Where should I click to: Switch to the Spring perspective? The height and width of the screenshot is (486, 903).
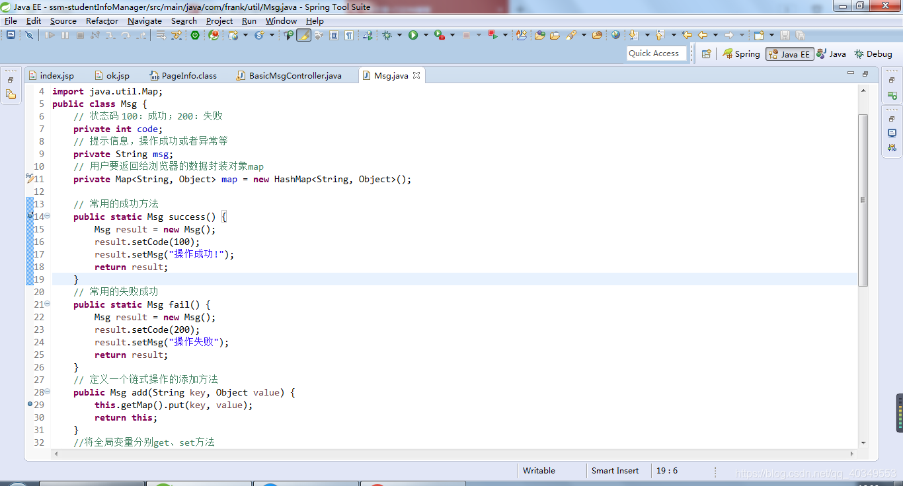point(741,54)
